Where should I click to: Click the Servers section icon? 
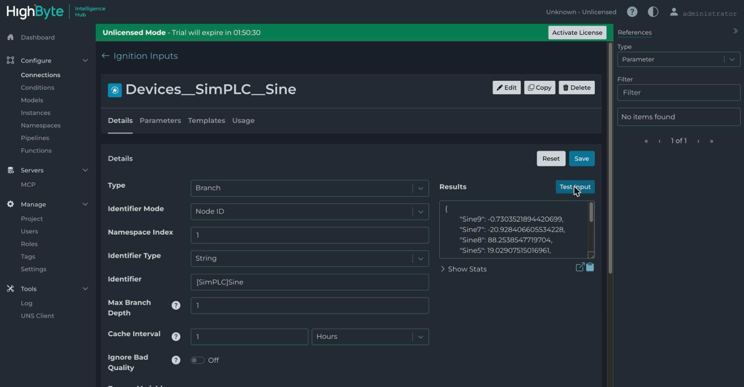[11, 170]
